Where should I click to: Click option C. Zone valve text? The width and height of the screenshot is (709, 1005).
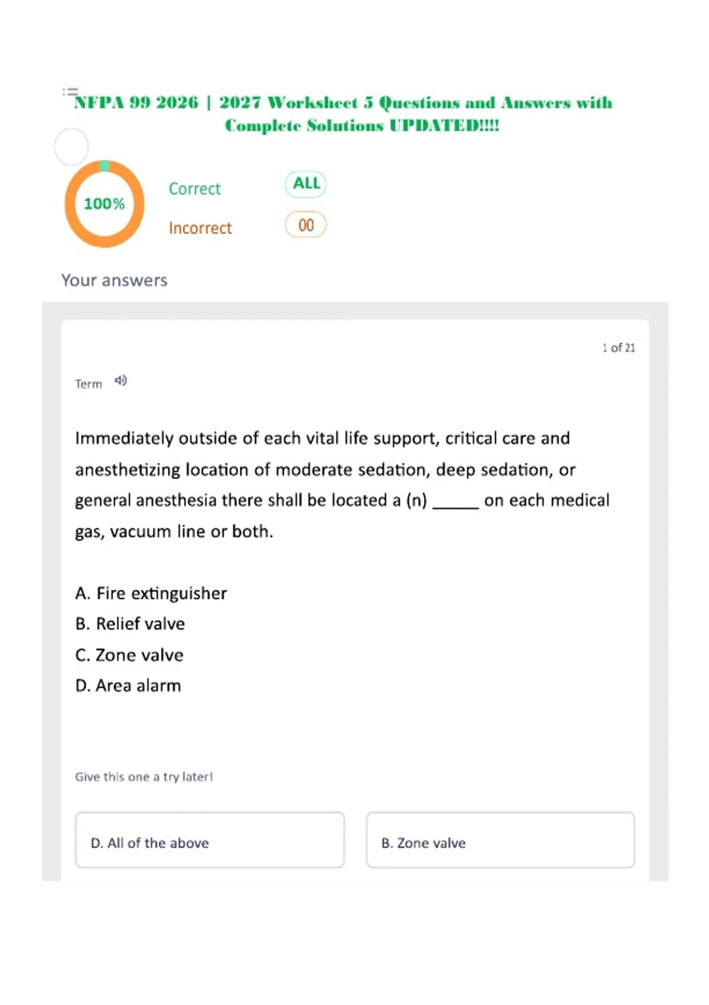click(129, 655)
